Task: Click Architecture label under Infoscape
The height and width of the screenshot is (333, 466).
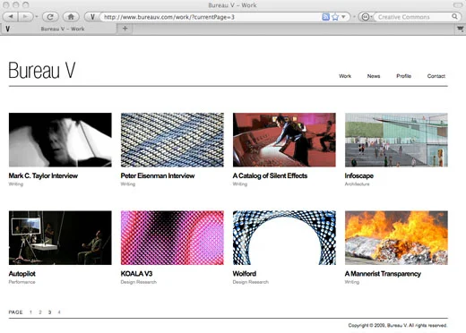Action: tap(357, 184)
